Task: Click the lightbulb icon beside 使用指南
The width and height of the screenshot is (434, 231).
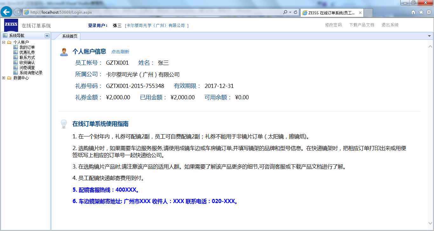Action: [x=64, y=124]
